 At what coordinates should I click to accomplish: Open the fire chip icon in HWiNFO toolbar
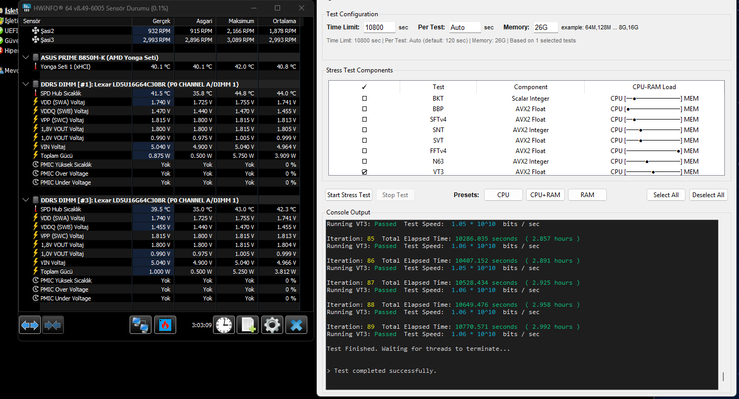click(x=165, y=325)
